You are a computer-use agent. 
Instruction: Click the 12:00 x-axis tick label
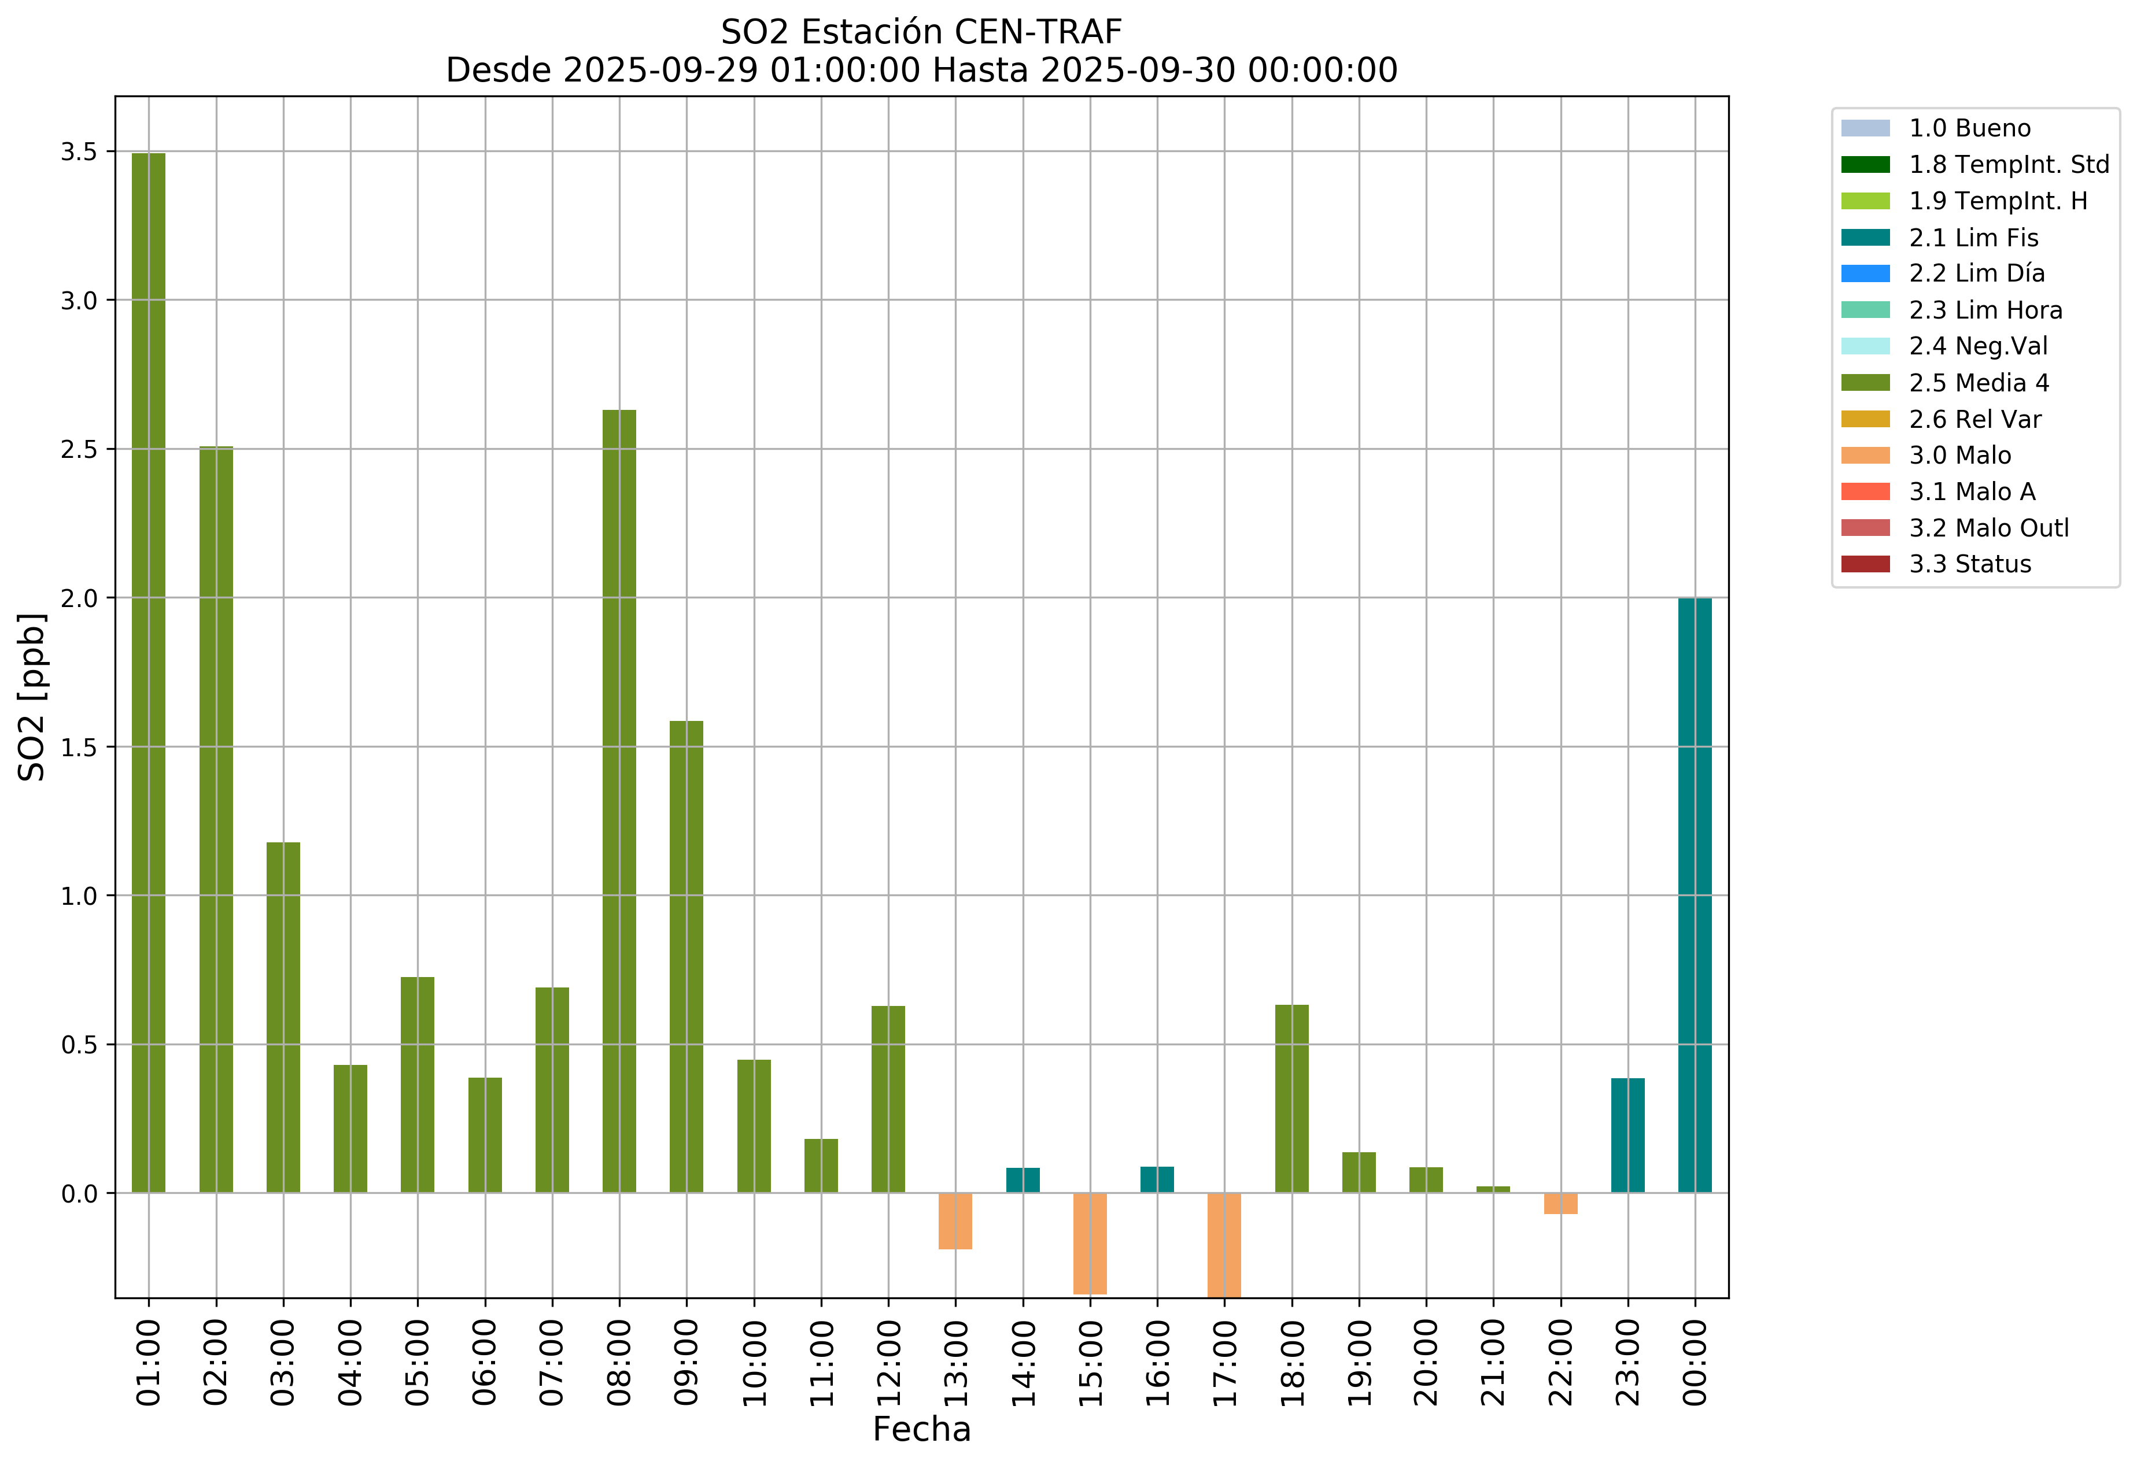tap(889, 1363)
